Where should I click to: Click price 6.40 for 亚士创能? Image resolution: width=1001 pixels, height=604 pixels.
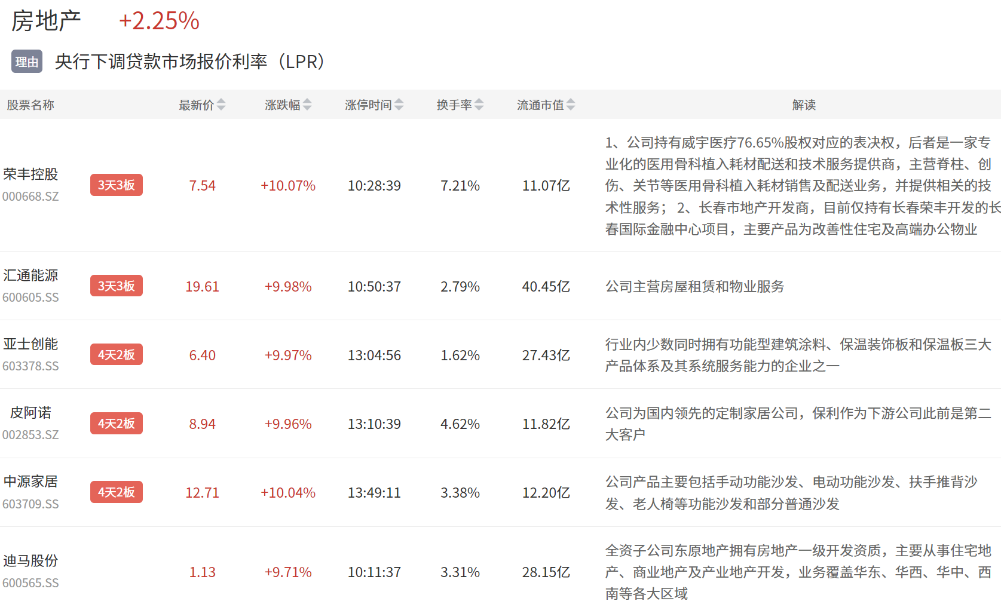tap(203, 355)
